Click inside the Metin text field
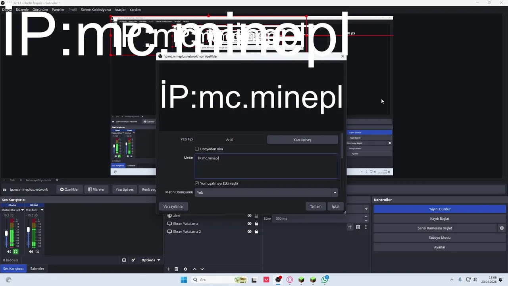The image size is (508, 286). click(266, 166)
